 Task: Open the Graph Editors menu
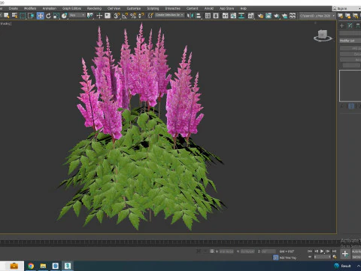point(71,8)
